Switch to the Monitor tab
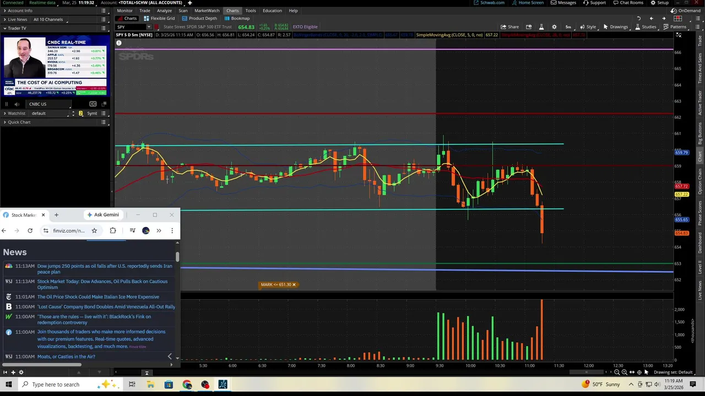The image size is (705, 396). pos(124,10)
